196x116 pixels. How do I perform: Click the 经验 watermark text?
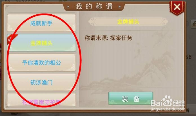(x=179, y=103)
